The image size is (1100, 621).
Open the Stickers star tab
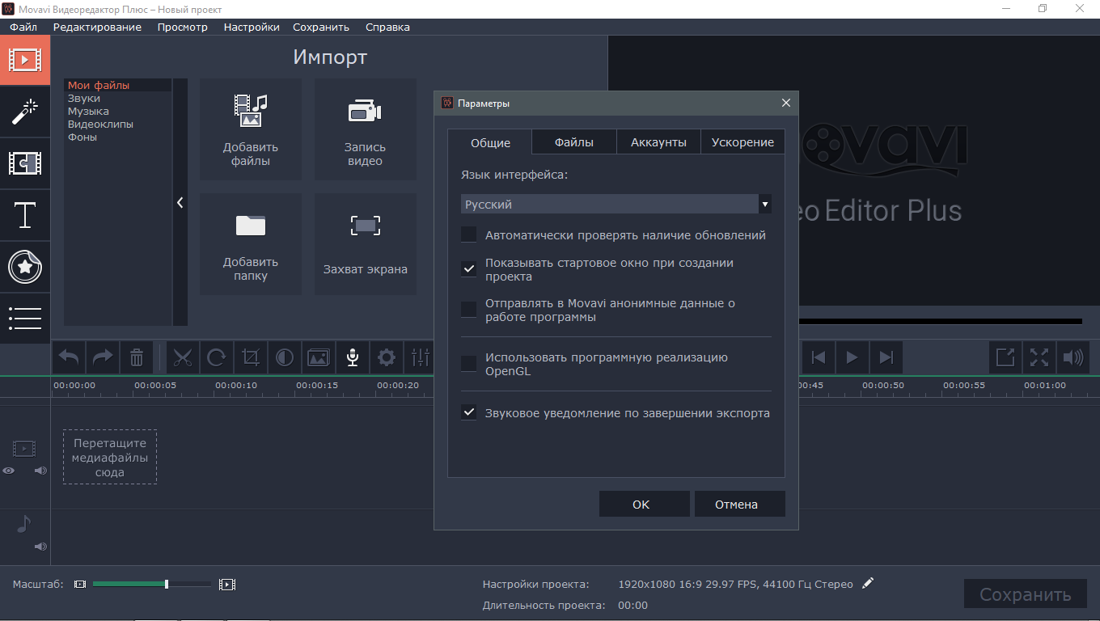point(25,267)
